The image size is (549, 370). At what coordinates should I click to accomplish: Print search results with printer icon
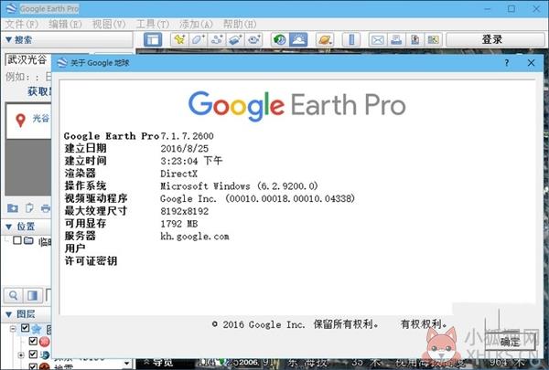coord(45,208)
